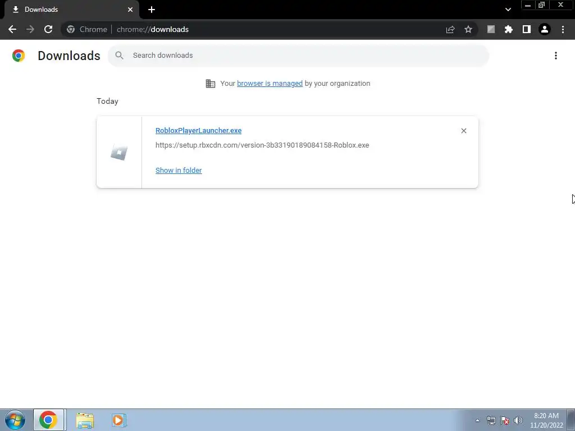Open the Windows Start menu
575x431 pixels.
pos(15,420)
